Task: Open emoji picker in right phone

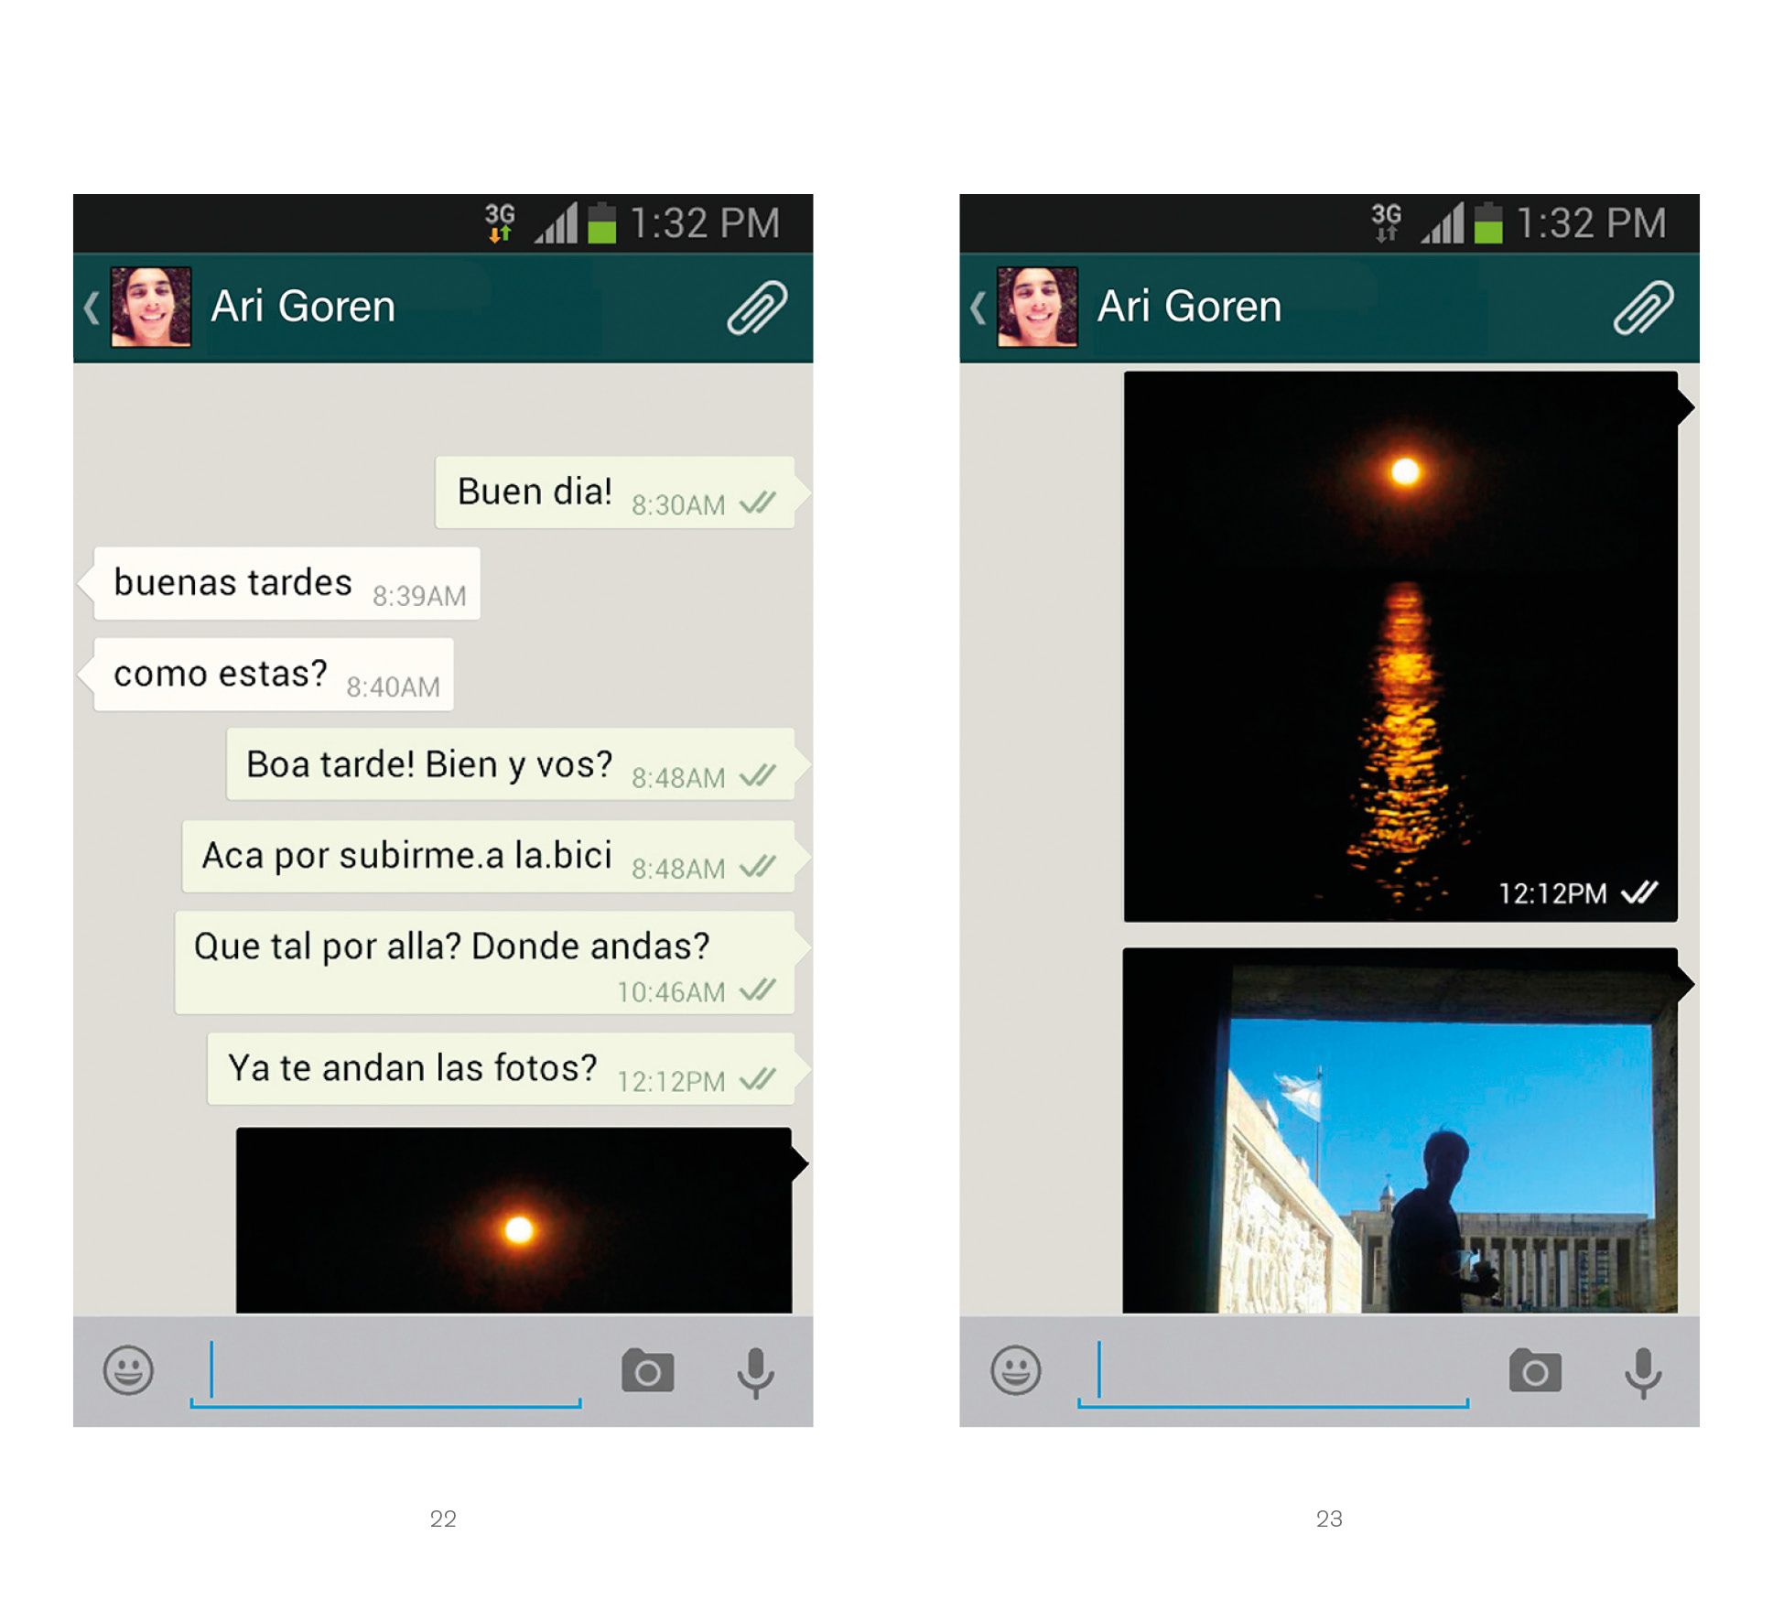Action: 1015,1369
